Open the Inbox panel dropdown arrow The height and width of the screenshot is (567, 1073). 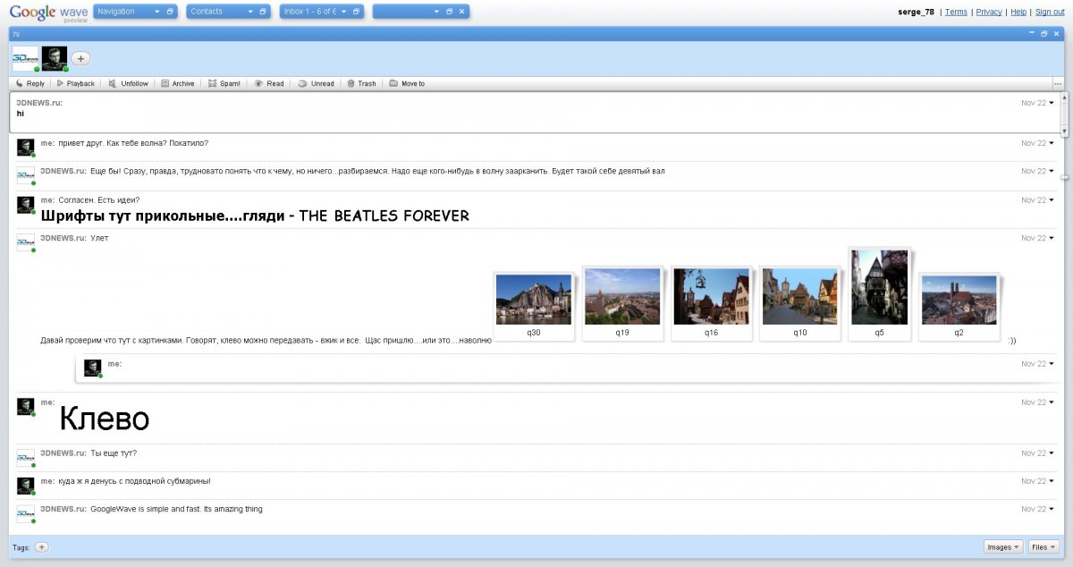click(343, 12)
